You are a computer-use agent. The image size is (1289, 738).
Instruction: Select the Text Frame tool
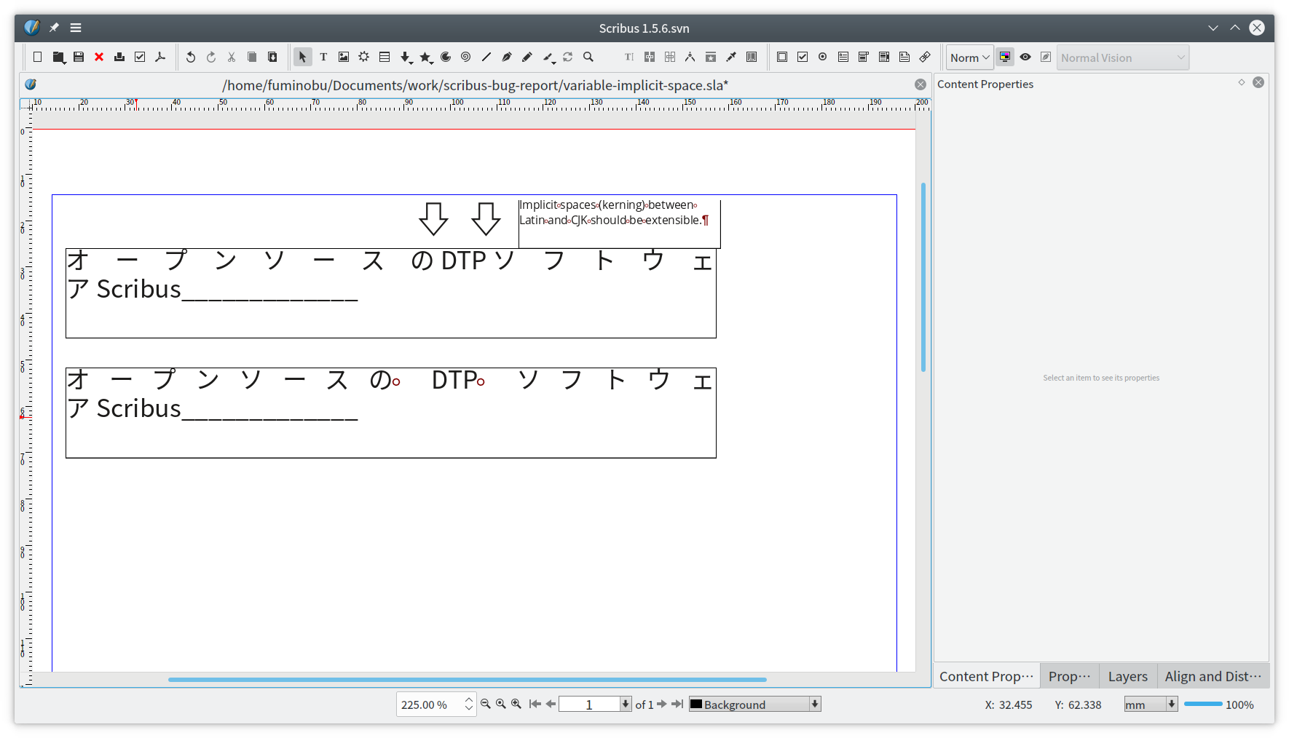(323, 57)
